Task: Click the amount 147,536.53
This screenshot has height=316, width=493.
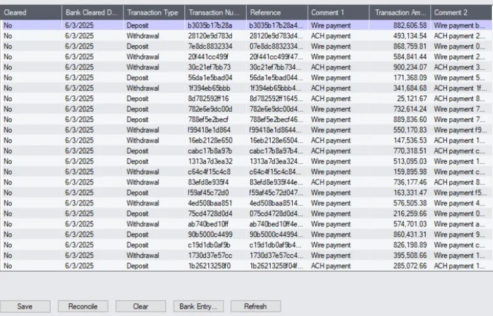Action: tap(410, 141)
